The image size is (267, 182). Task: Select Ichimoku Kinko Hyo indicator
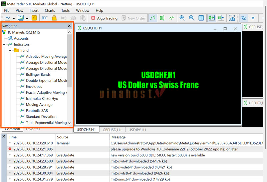tap(42, 99)
